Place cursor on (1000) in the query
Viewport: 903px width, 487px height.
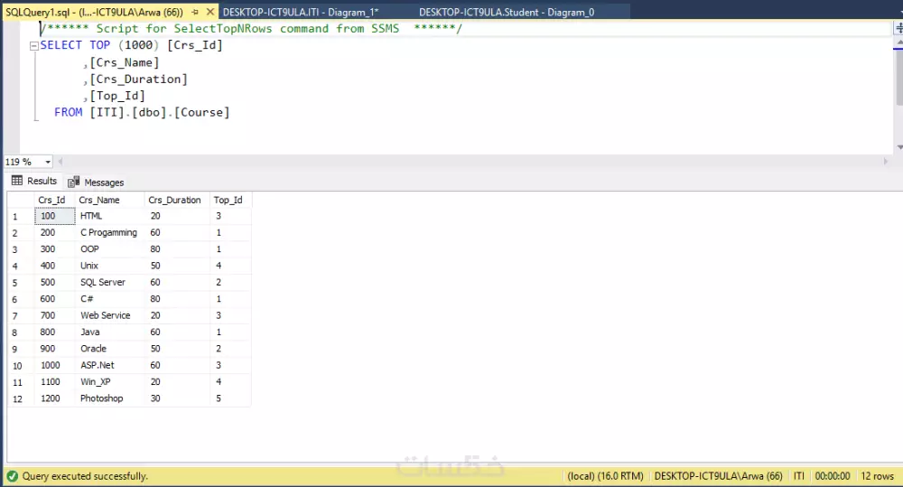tap(139, 45)
